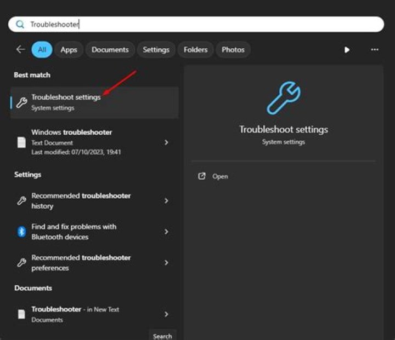
Task: Select the Documents filter tab
Action: click(110, 49)
